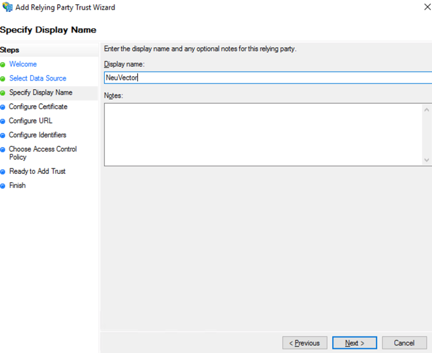
Task: Click the Notes scrollbar down arrow
Action: pyautogui.click(x=427, y=160)
